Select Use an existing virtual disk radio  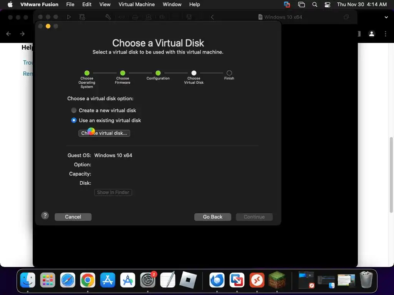[x=73, y=120]
